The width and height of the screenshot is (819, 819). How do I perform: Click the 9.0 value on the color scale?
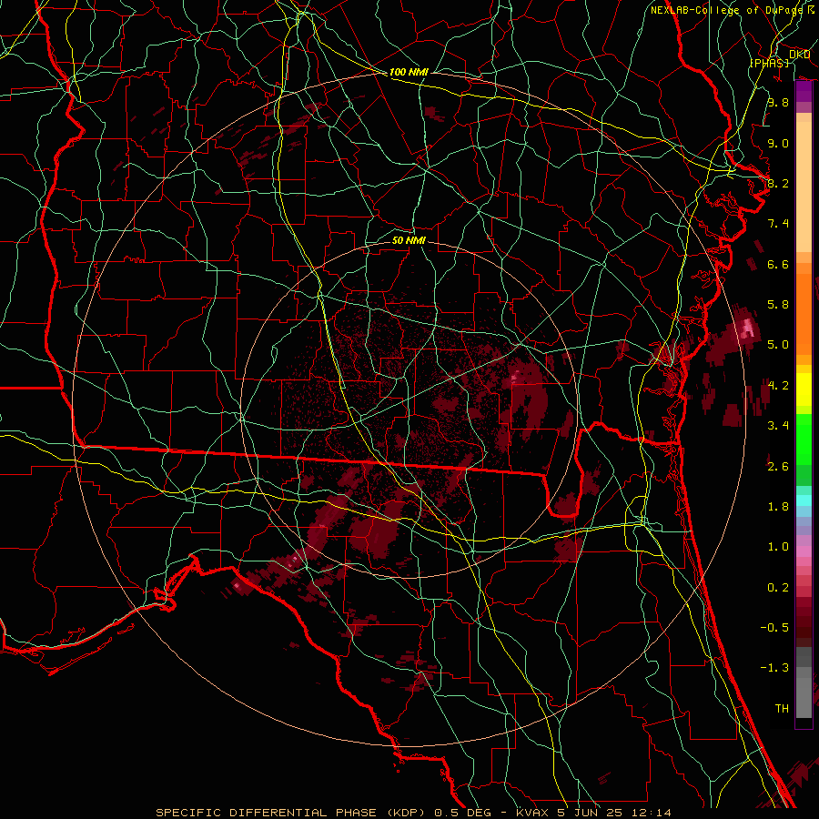click(x=778, y=143)
